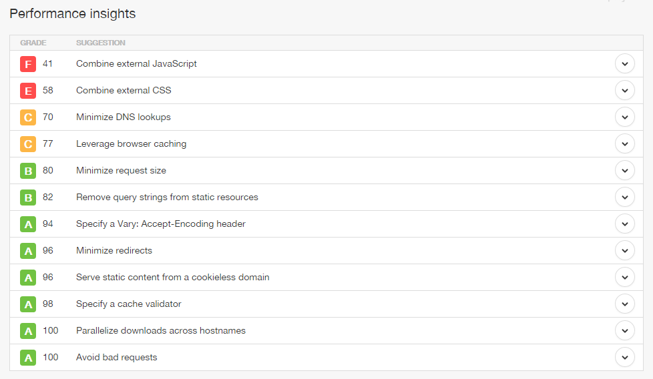The height and width of the screenshot is (379, 653).
Task: Expand the Combine external CSS row chevron
Action: point(624,91)
